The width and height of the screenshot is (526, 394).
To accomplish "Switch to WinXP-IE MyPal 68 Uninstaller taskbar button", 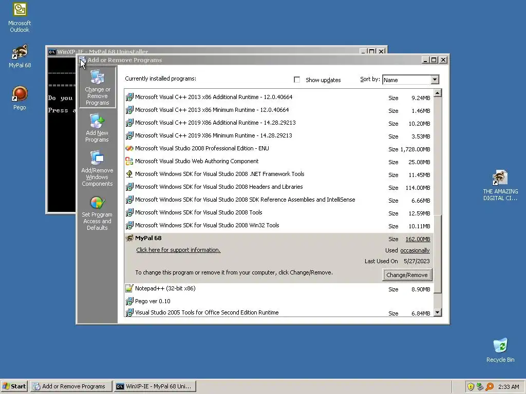I will [155, 386].
